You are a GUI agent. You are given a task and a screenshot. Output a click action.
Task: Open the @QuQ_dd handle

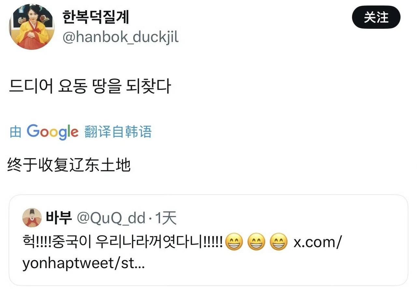[111, 218]
